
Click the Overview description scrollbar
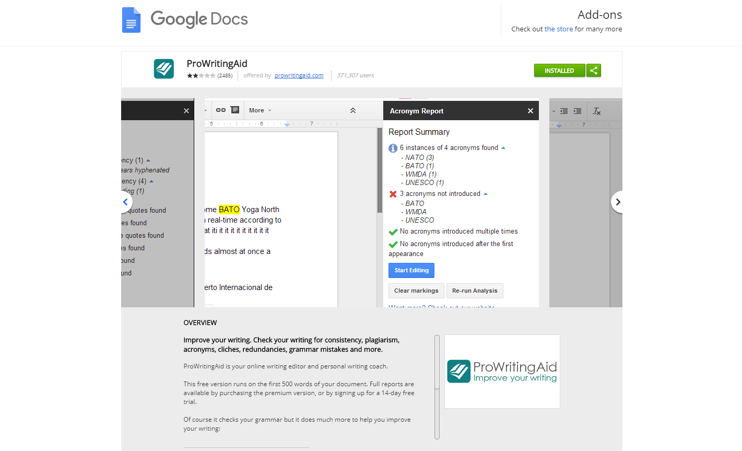(x=437, y=387)
